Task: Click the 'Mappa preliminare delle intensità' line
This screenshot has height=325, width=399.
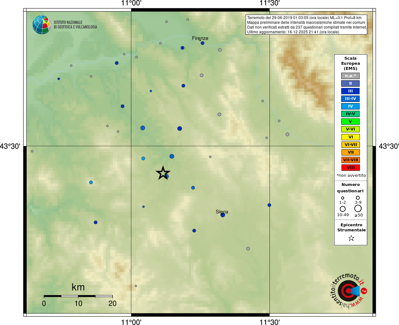Action: [x=306, y=23]
